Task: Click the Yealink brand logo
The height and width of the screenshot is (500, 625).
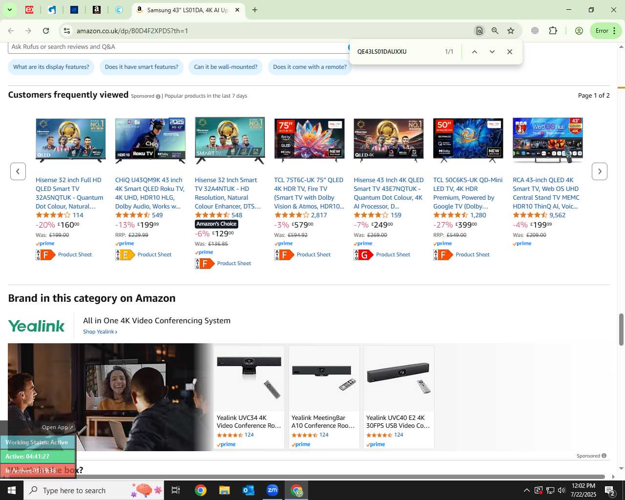Action: (37, 326)
